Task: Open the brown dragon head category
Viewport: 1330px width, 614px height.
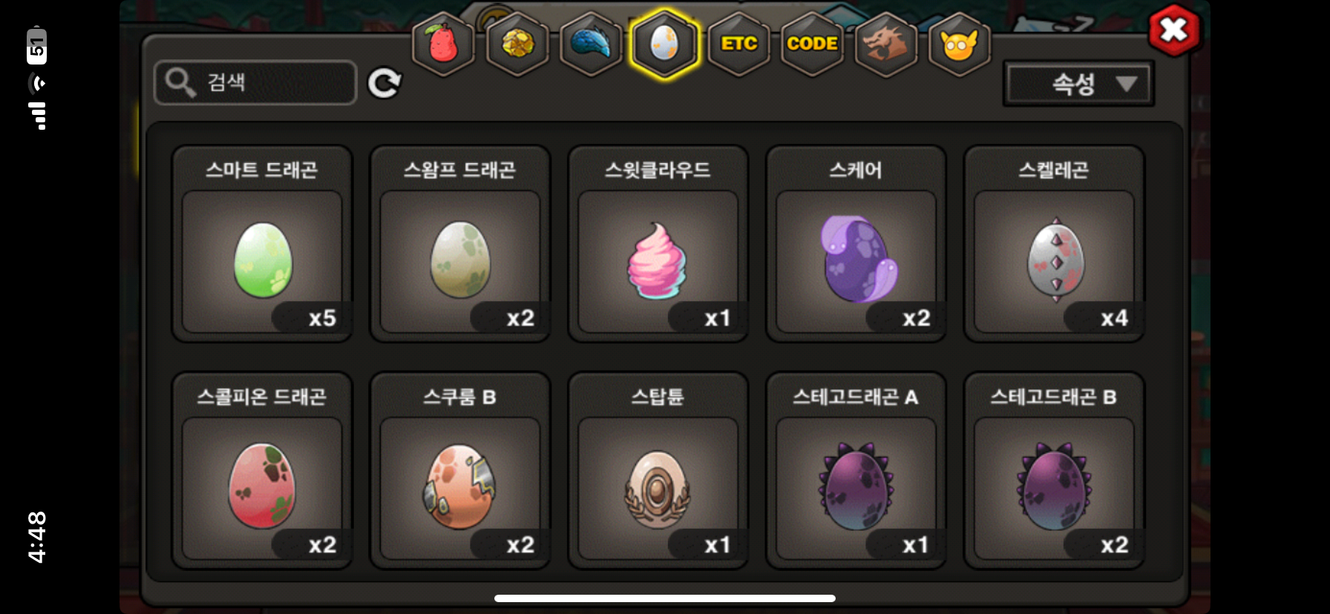Action: [x=886, y=44]
